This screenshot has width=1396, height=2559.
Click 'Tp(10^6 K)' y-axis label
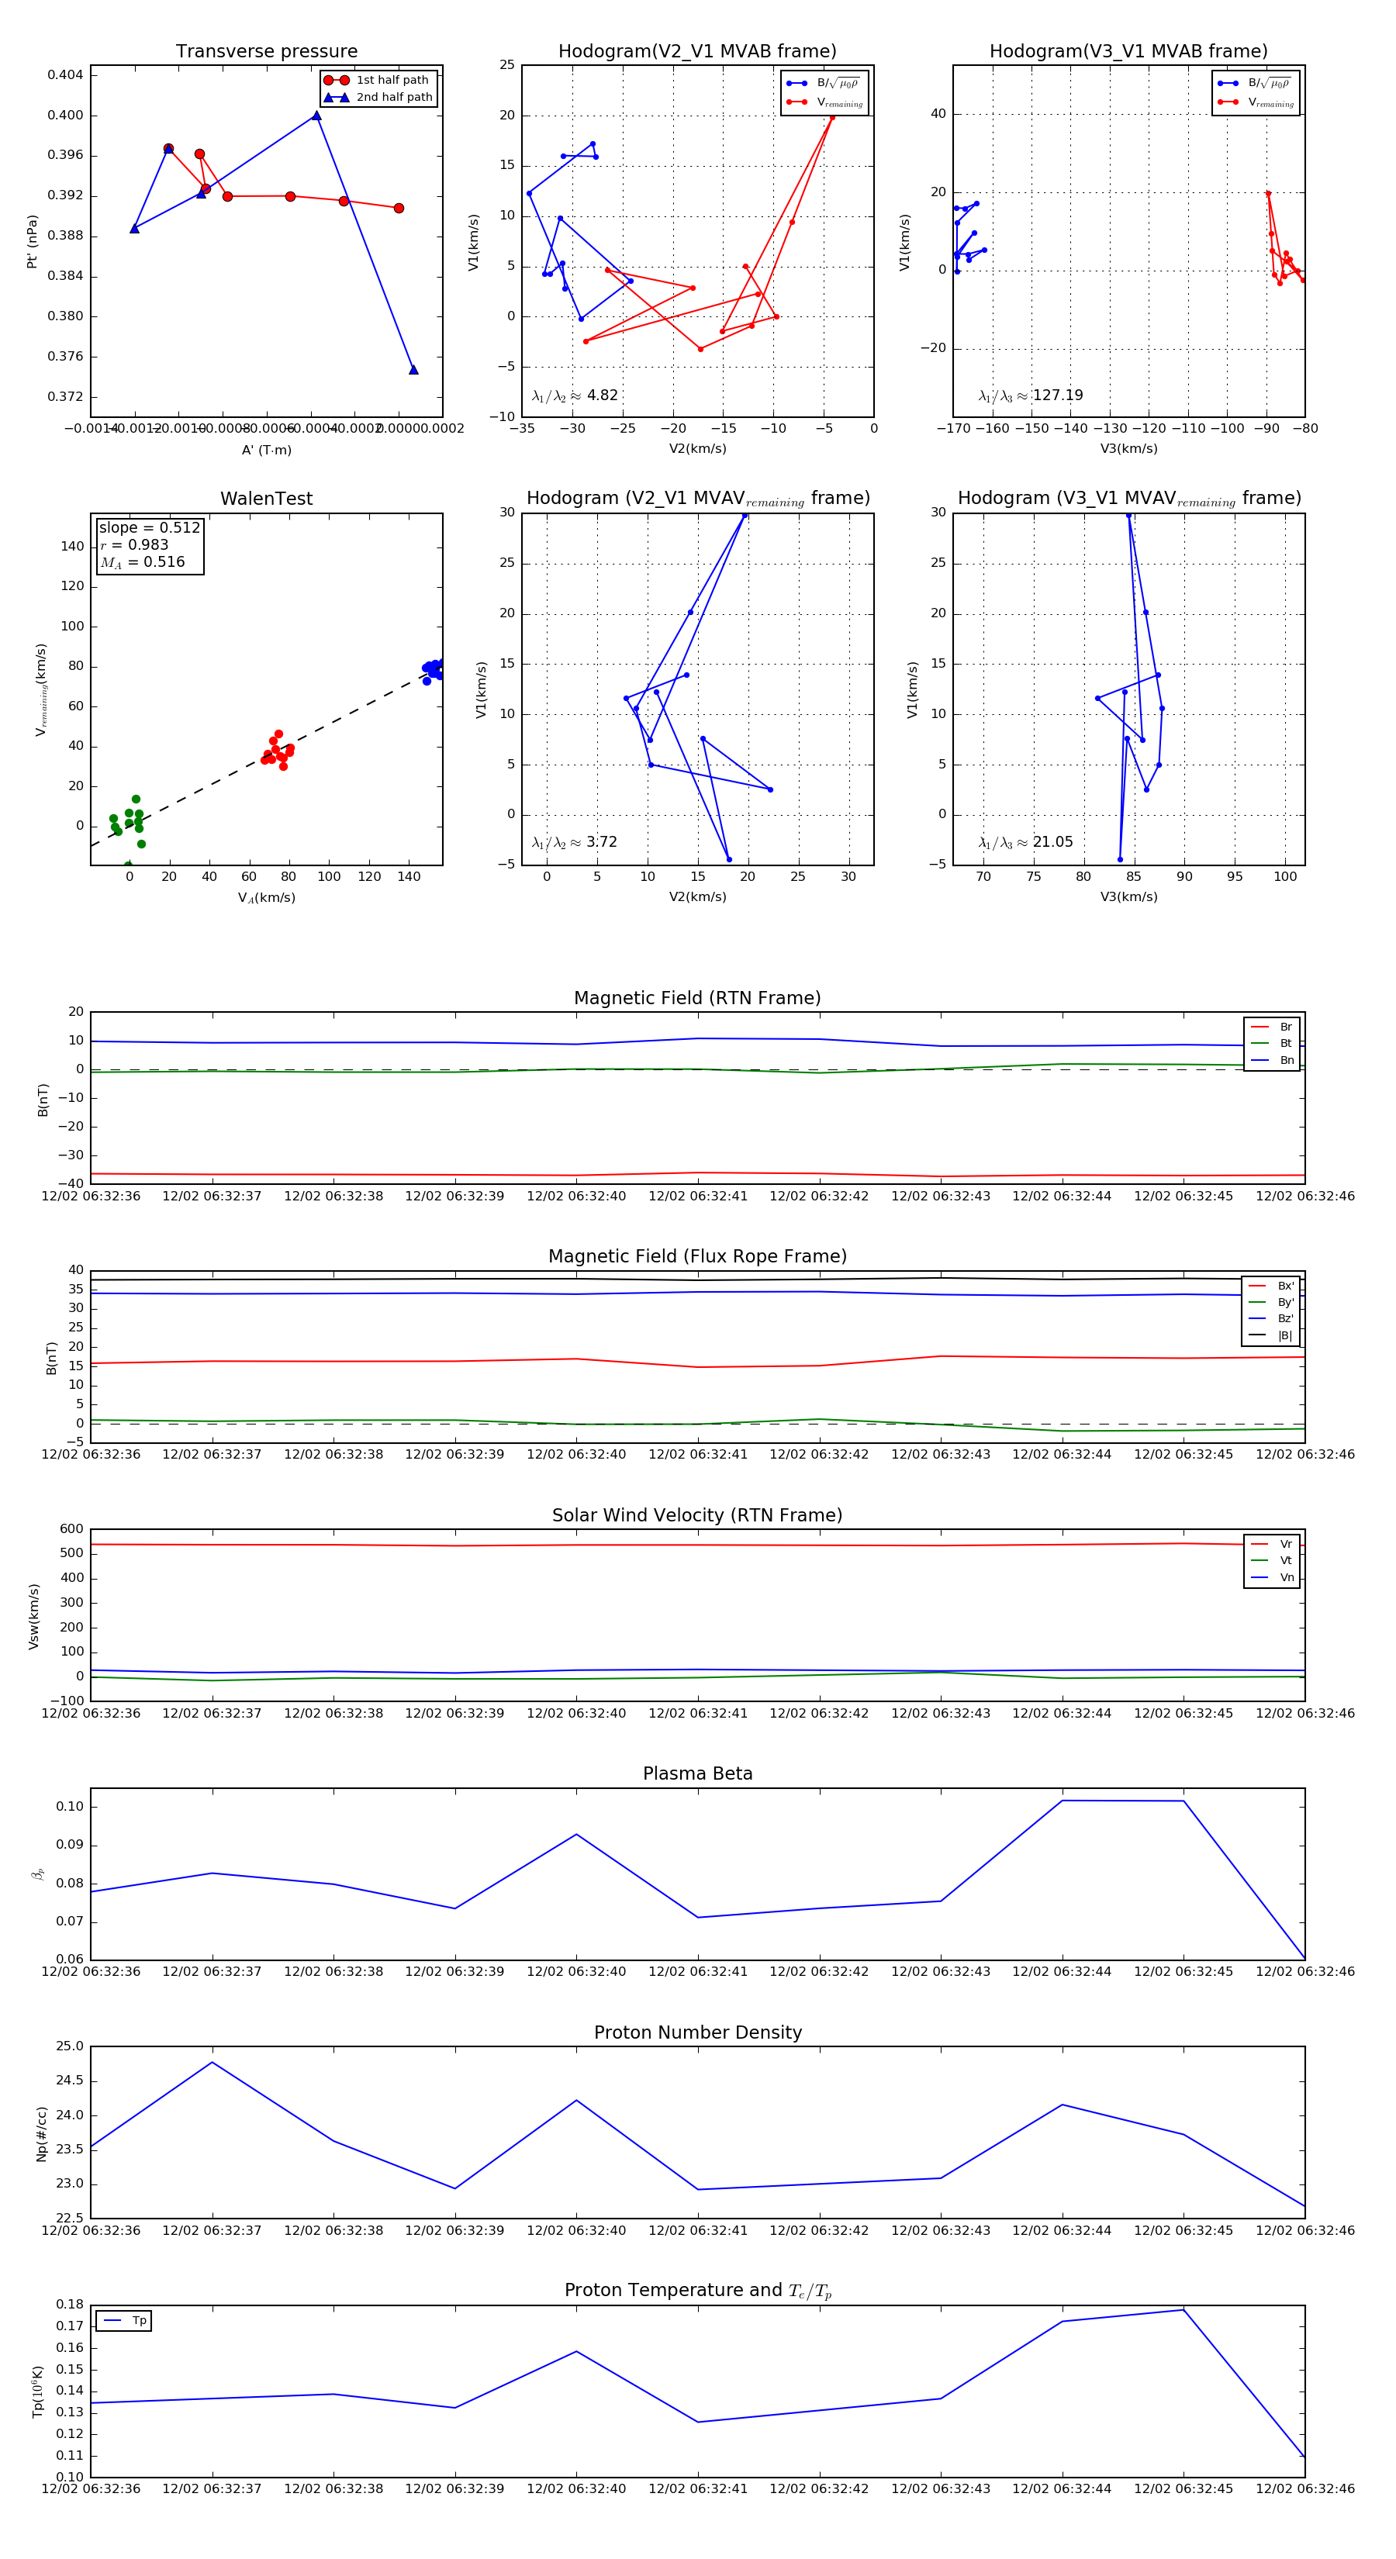point(36,2392)
